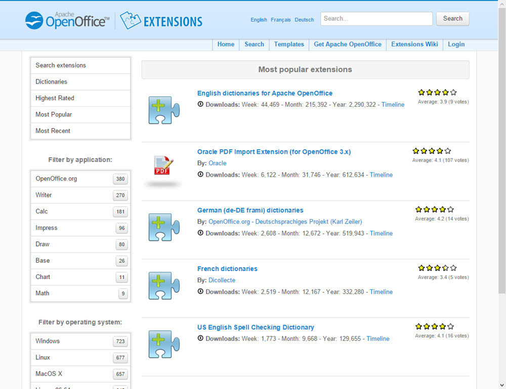Open Timeline for French dictionaries
This screenshot has height=389, width=506.
coord(381,292)
